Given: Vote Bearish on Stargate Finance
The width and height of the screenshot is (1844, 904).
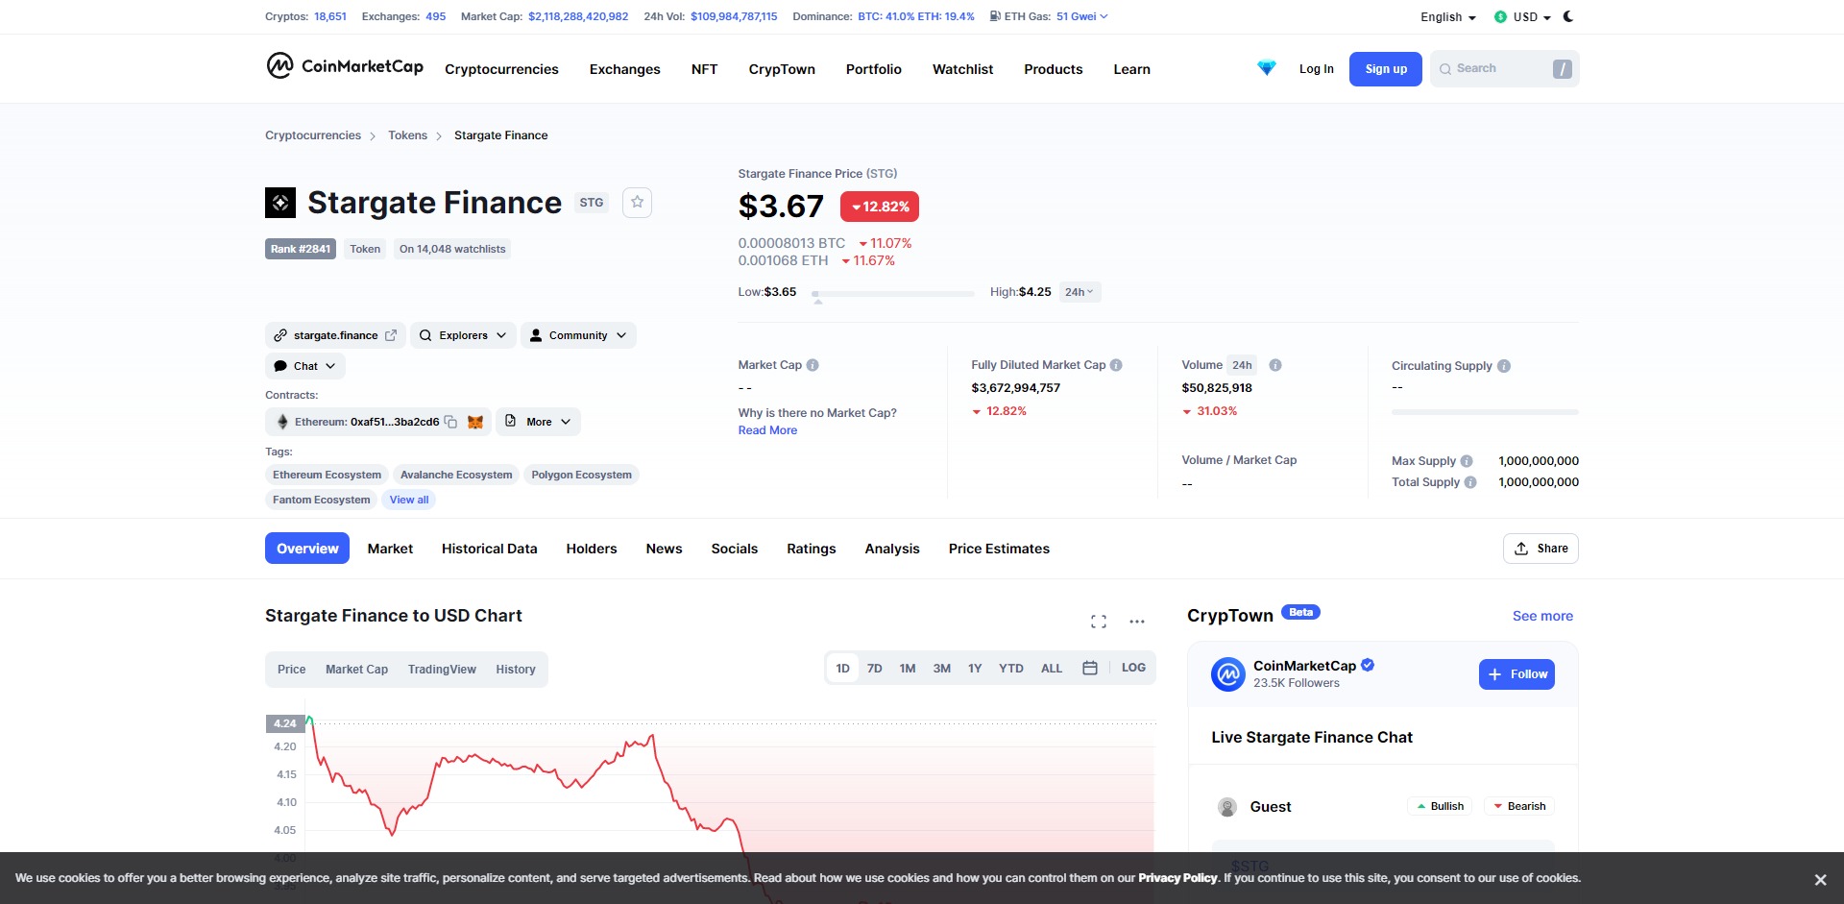Looking at the screenshot, I should tap(1519, 806).
